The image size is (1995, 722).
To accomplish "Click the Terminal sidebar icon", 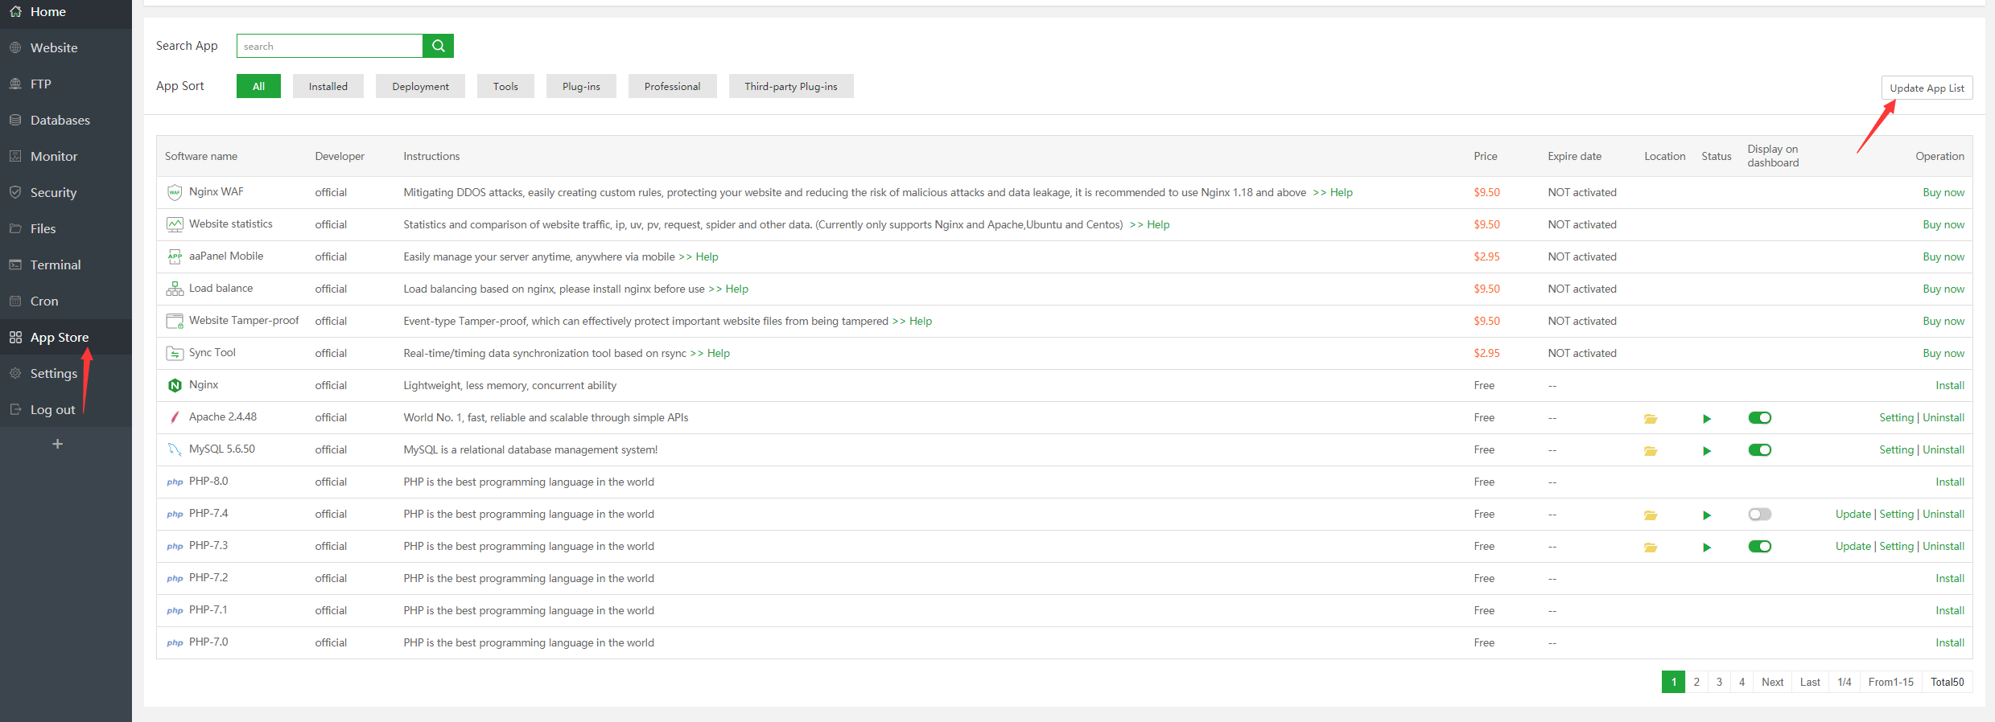I will click(15, 265).
